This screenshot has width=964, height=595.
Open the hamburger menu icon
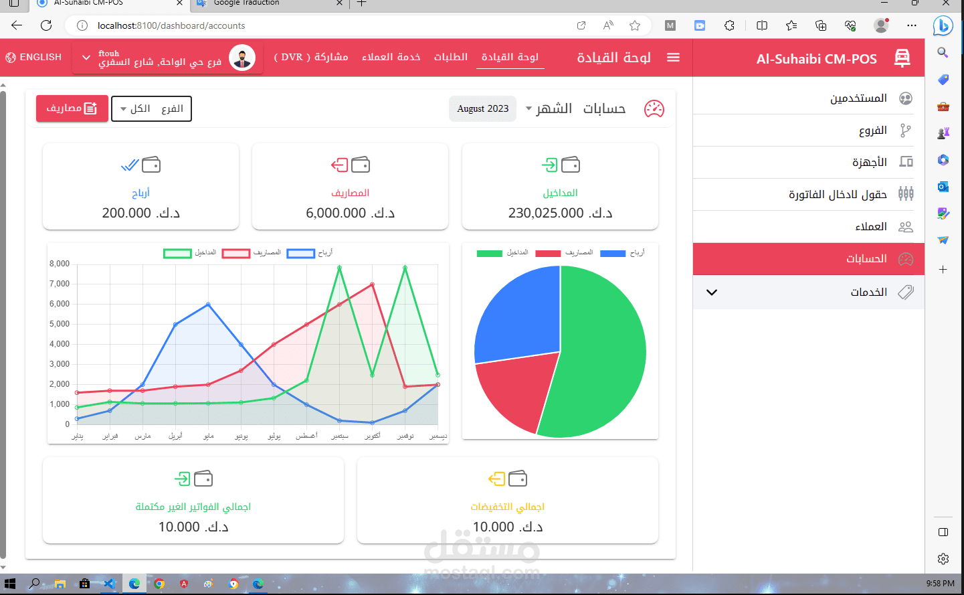tap(674, 58)
